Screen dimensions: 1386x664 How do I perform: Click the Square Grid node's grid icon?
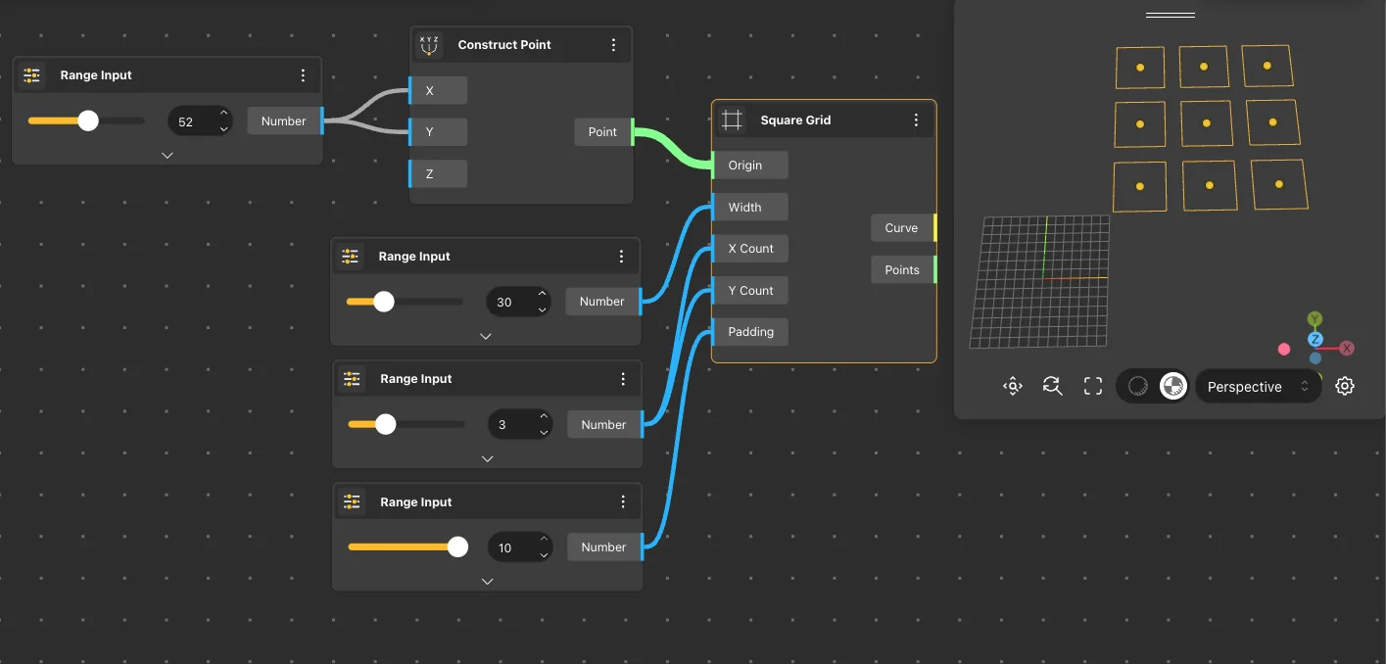732,120
